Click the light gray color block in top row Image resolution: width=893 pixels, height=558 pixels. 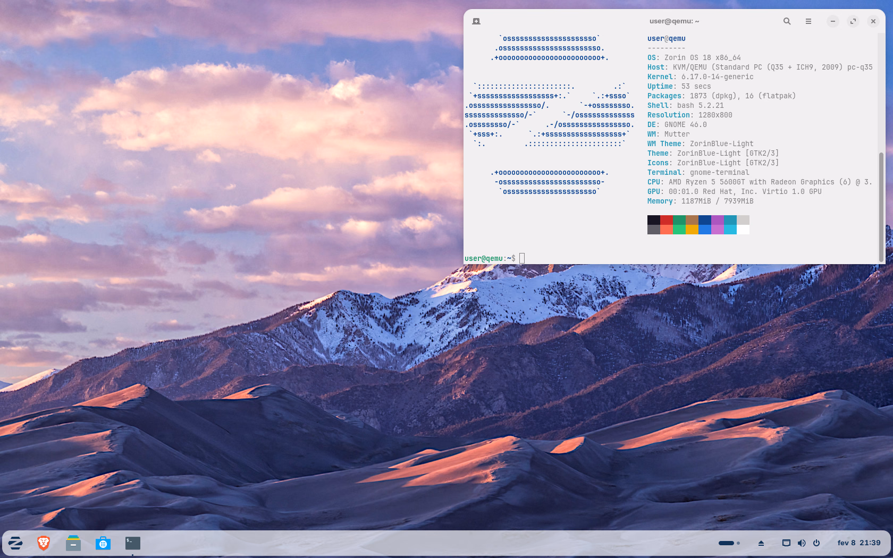(743, 220)
